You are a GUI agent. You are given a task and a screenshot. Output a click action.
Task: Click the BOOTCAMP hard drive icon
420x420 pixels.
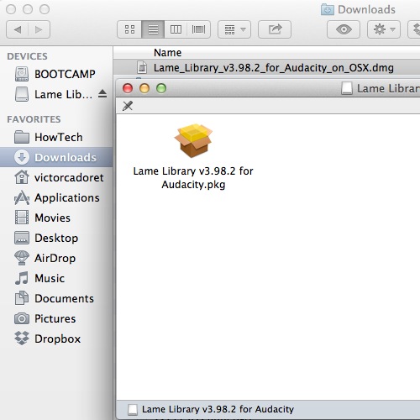(22, 74)
